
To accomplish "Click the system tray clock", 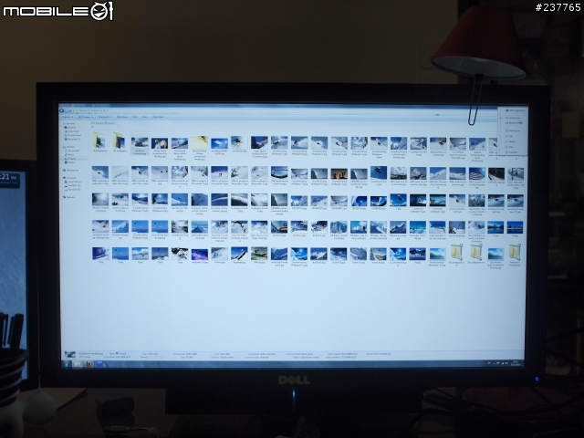I will 516,362.
